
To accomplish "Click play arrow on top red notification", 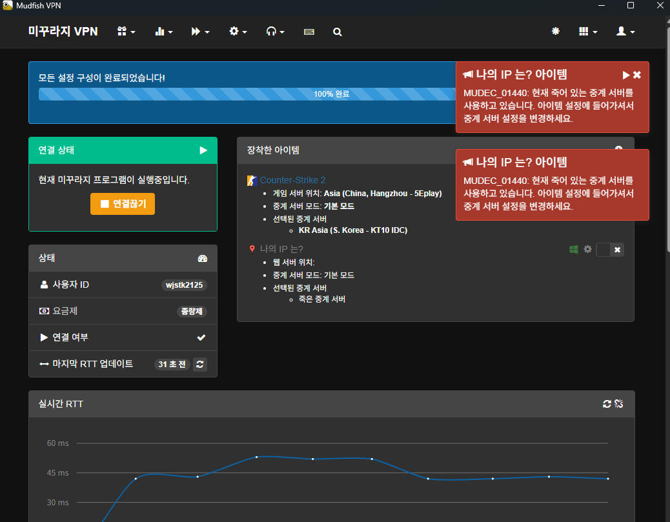I will pos(626,75).
